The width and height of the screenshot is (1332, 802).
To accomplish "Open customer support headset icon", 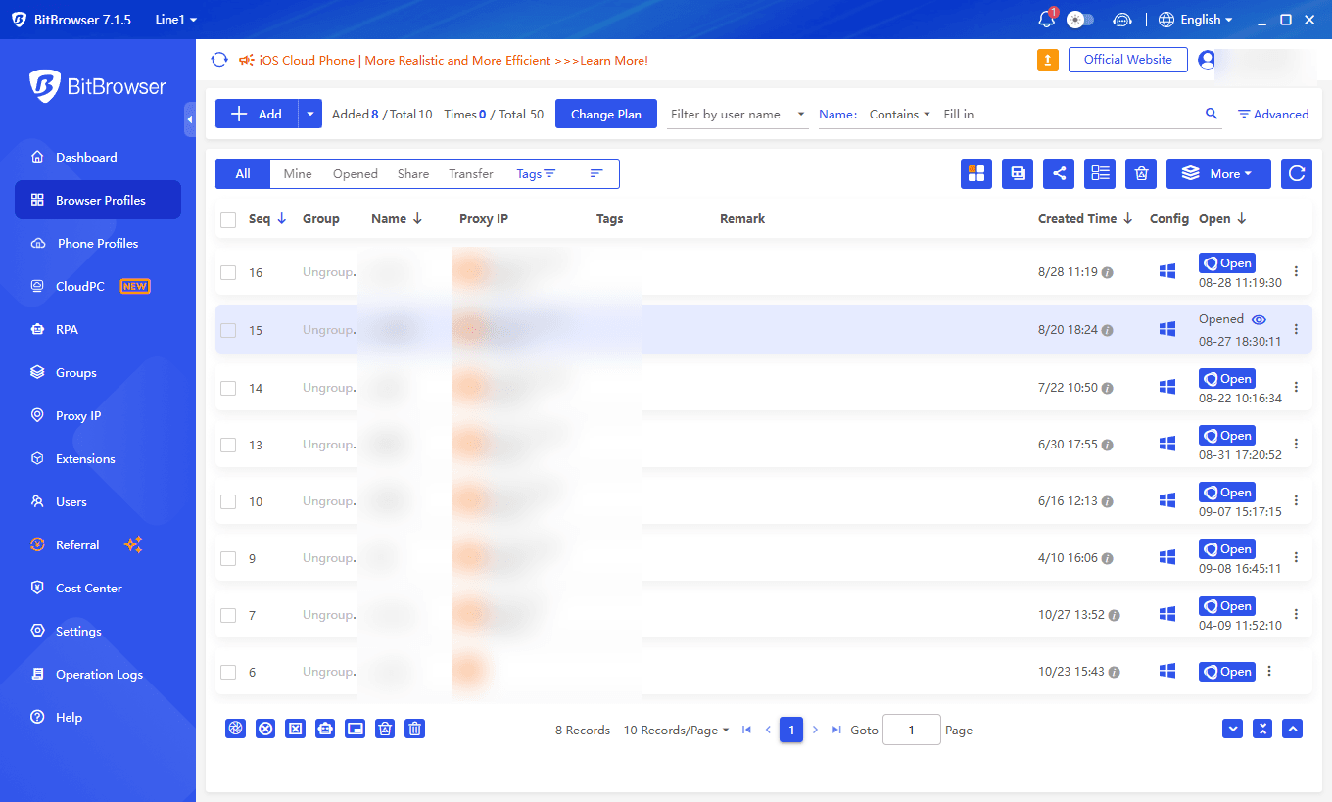I will (x=1122, y=20).
